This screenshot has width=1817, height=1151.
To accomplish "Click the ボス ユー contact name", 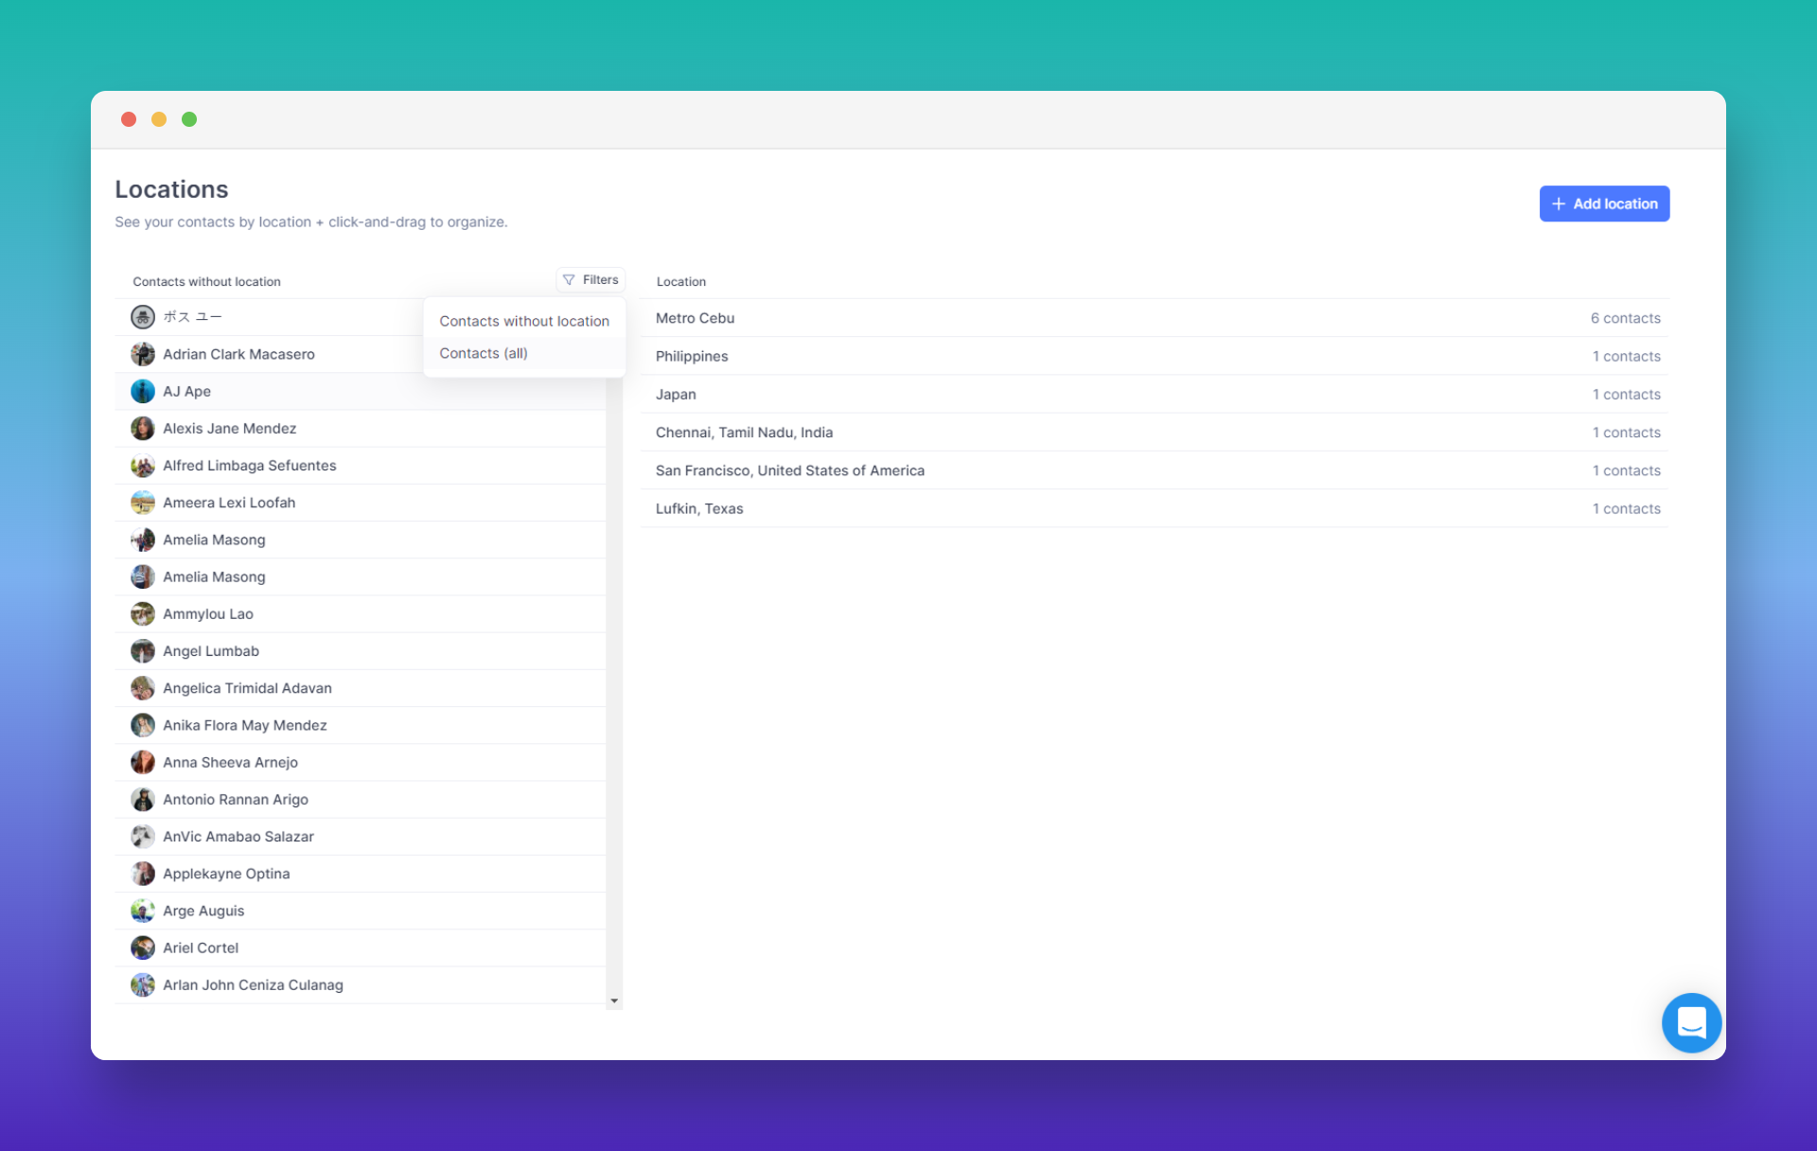I will 192,317.
